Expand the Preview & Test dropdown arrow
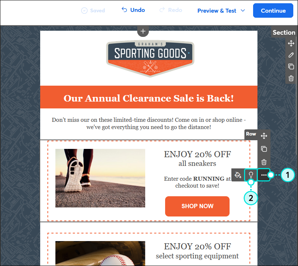This screenshot has height=266, width=298. [x=243, y=10]
